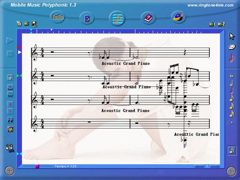Open a file with the folder icon
Screen dimensions: 240x180
[27, 24]
